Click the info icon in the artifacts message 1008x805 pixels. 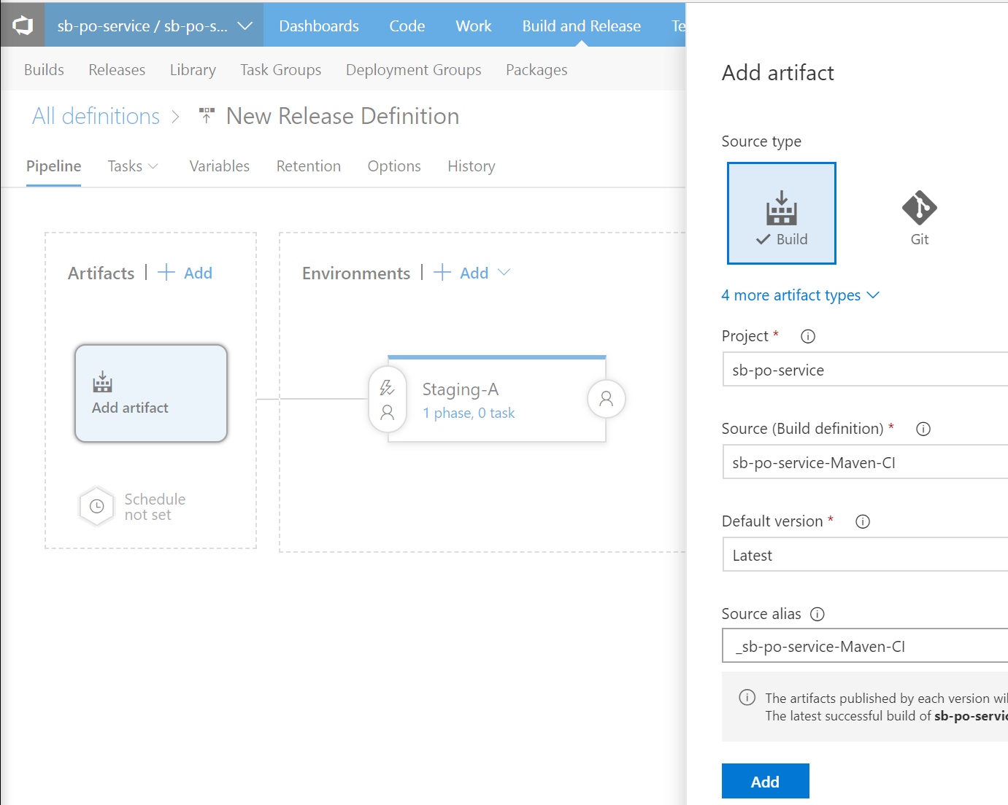(747, 697)
